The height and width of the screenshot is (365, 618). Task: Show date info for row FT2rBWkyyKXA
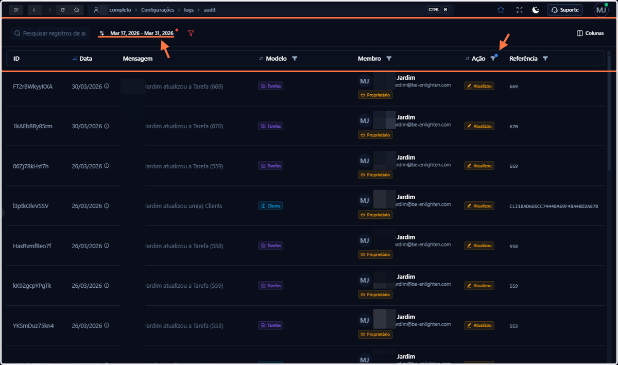(x=107, y=86)
